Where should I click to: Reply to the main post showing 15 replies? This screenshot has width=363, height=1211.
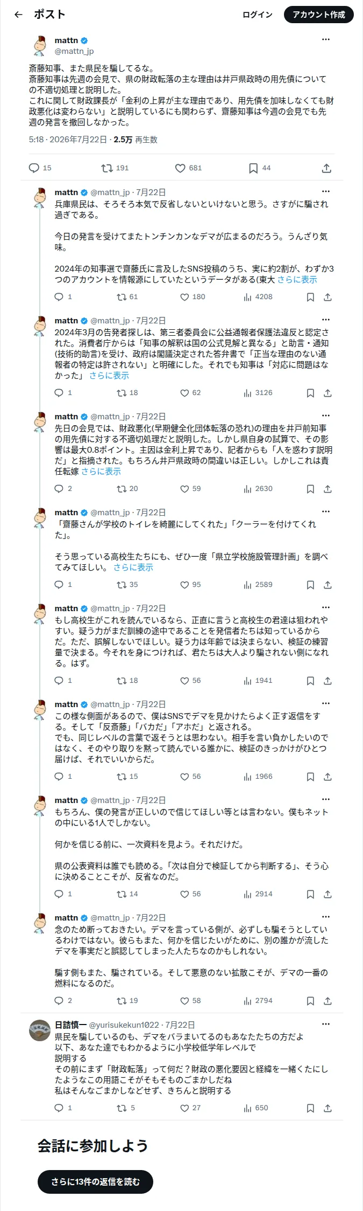tap(40, 168)
